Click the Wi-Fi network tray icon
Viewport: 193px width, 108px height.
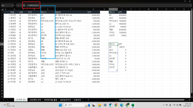coord(174,105)
